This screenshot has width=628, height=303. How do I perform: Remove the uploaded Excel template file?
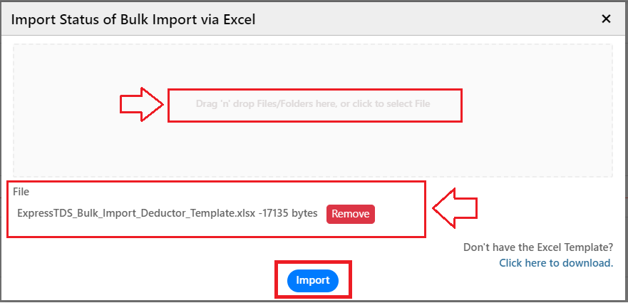click(x=351, y=214)
